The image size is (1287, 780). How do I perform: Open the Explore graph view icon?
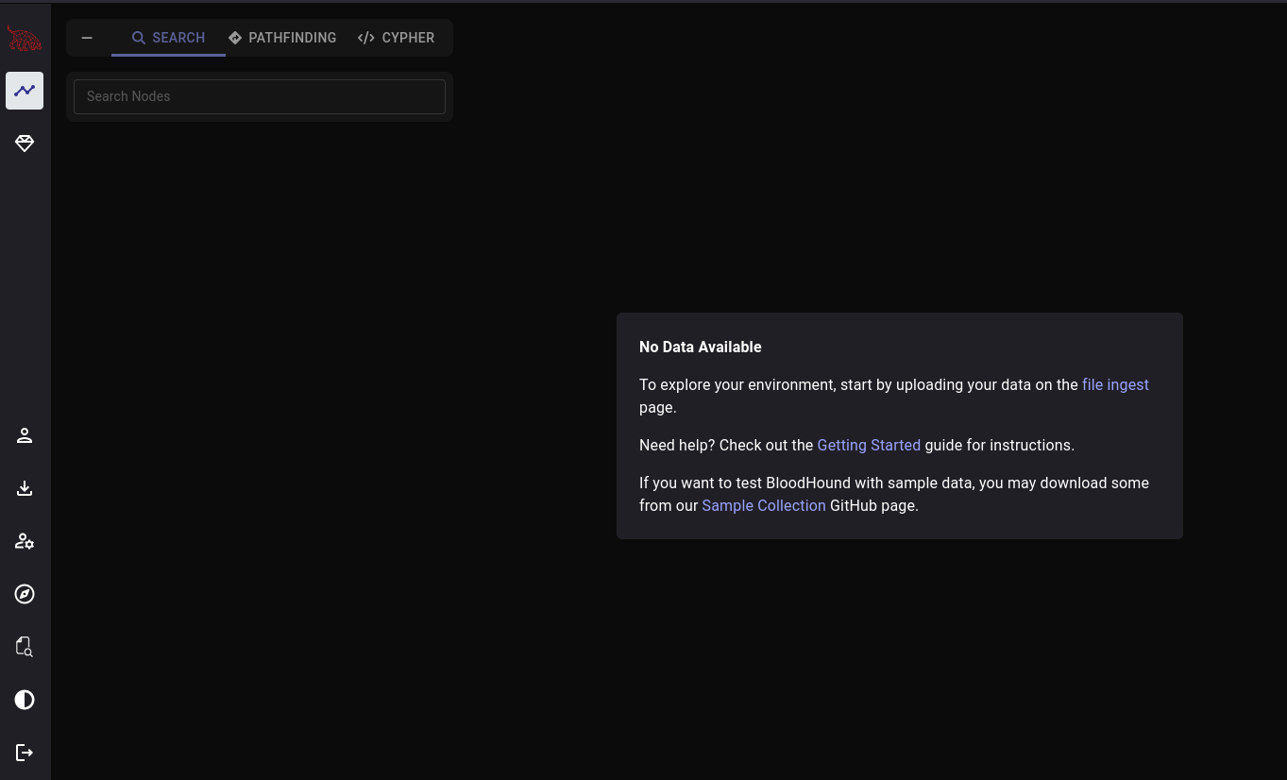(x=25, y=91)
